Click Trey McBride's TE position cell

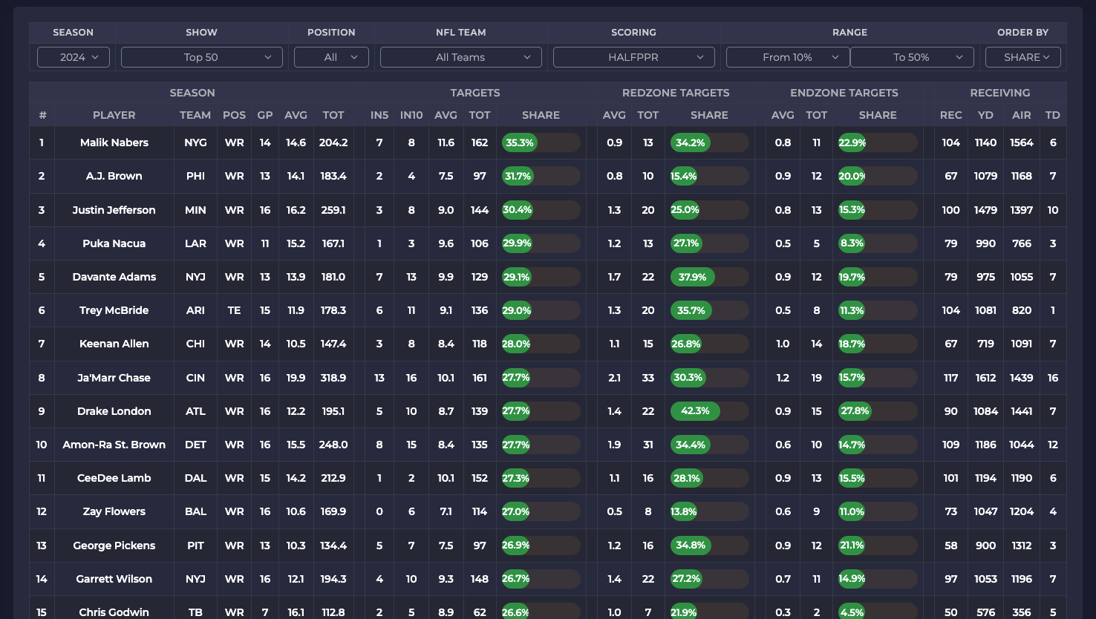[x=234, y=310]
